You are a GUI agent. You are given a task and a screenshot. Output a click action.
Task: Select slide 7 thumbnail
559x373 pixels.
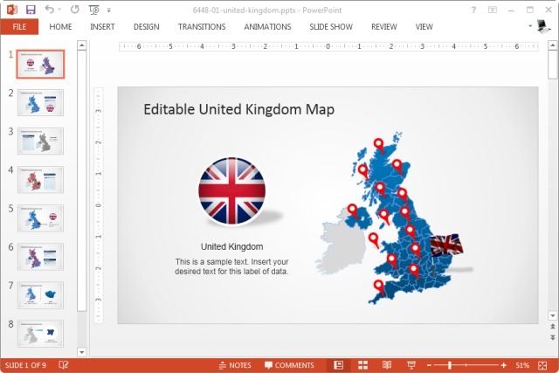coord(40,295)
